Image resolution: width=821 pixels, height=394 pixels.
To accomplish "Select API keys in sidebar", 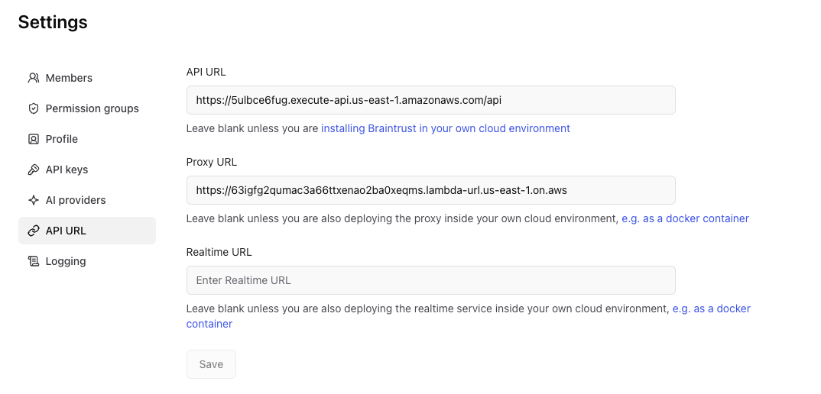I will (x=87, y=170).
